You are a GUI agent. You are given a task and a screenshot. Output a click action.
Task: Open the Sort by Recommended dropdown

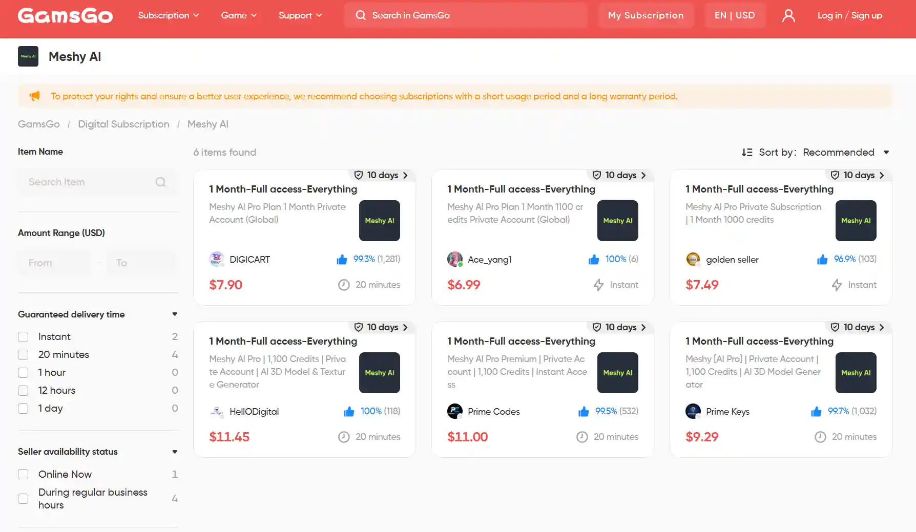[x=845, y=152]
